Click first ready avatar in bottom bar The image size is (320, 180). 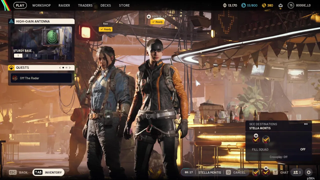[x=256, y=172]
